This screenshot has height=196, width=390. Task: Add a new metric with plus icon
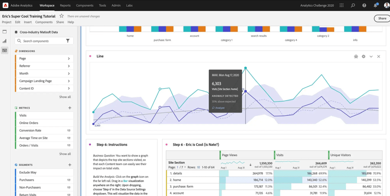click(x=70, y=108)
